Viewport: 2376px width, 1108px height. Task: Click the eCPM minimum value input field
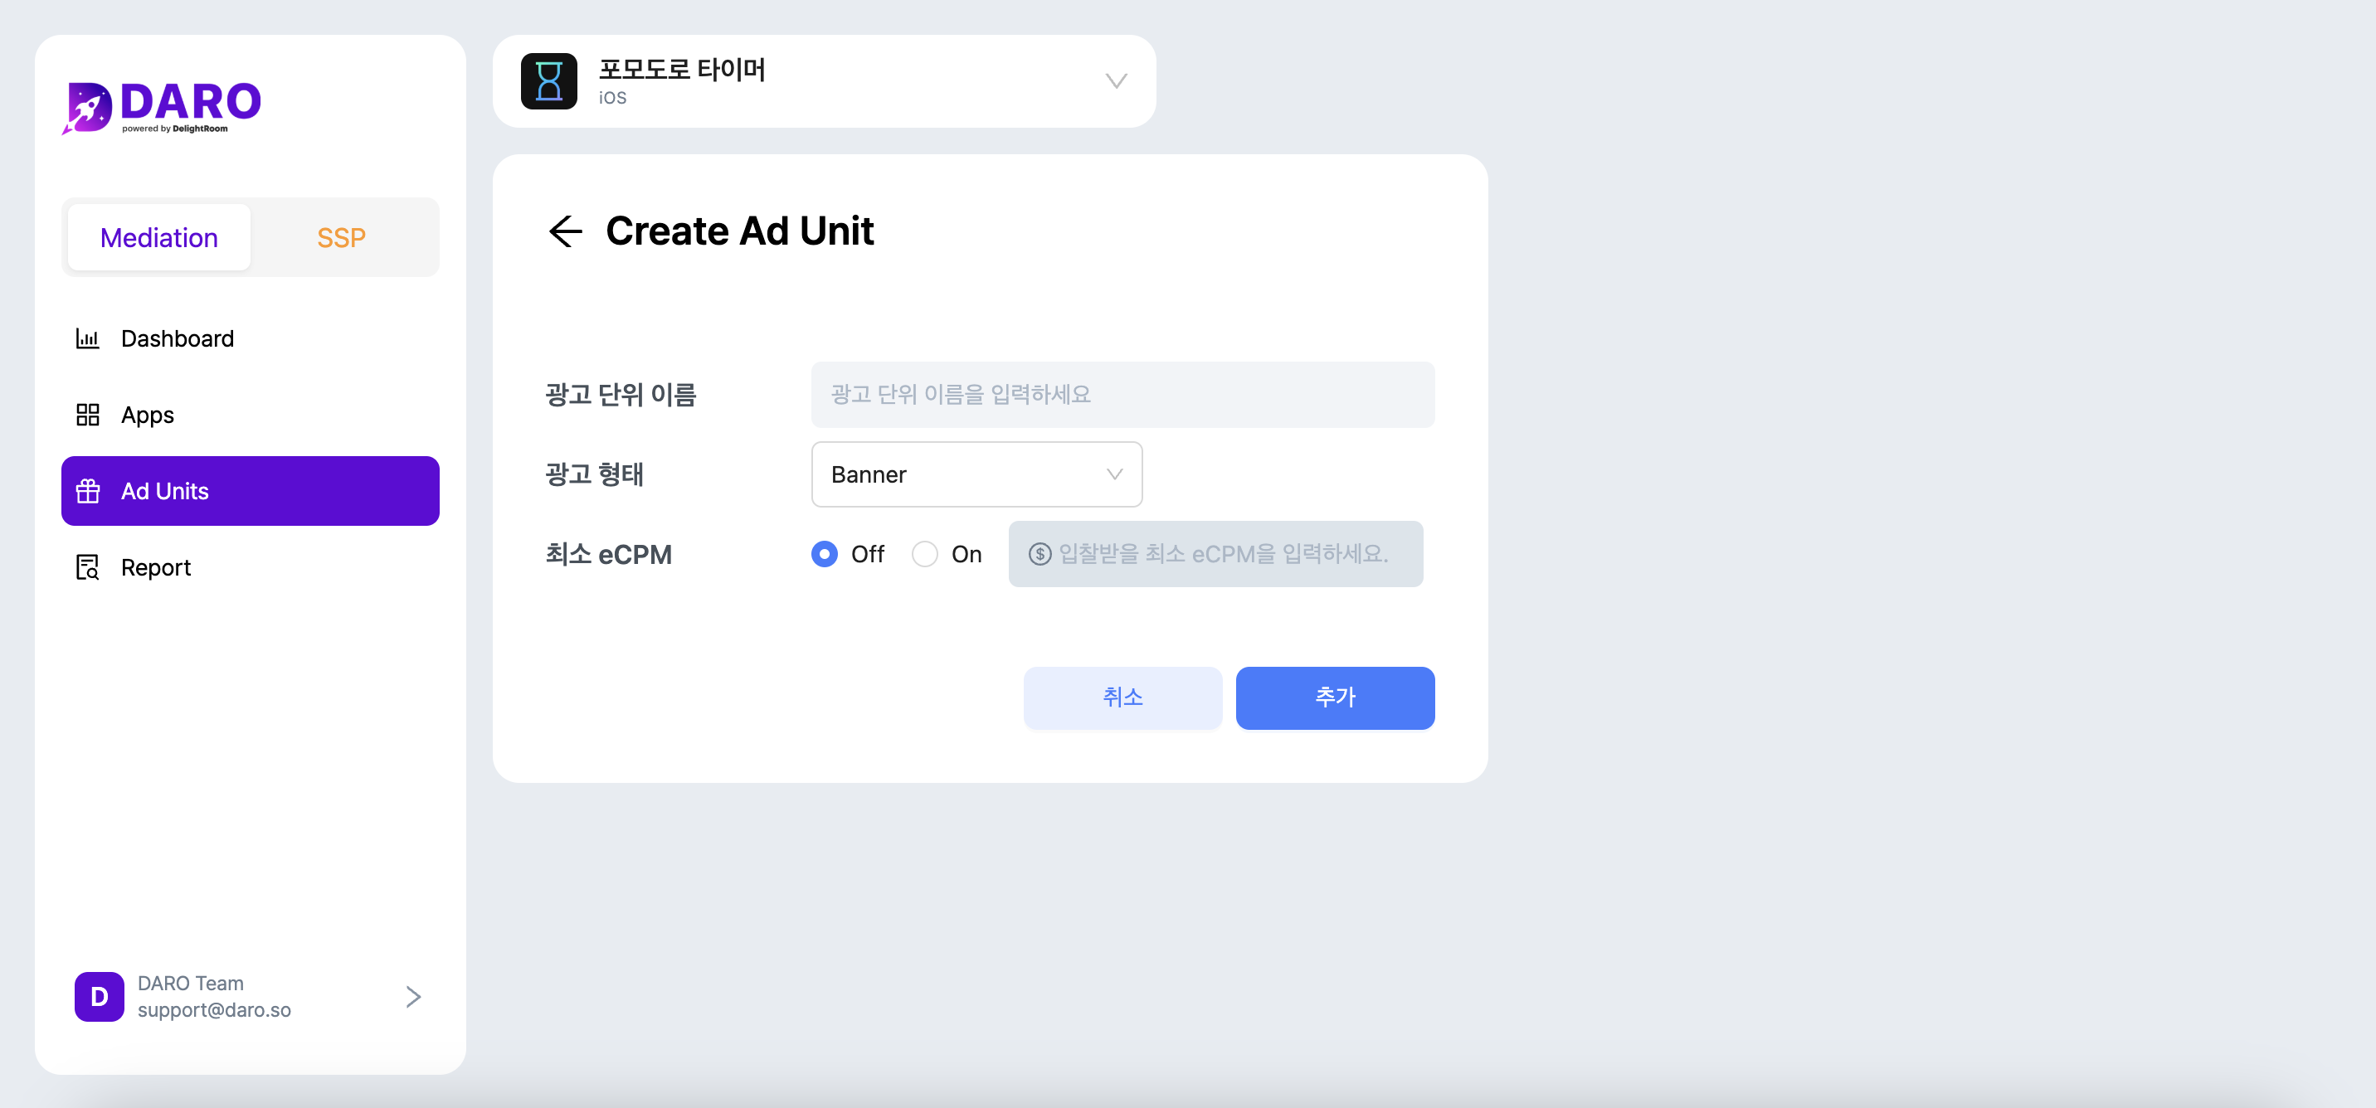1212,553
